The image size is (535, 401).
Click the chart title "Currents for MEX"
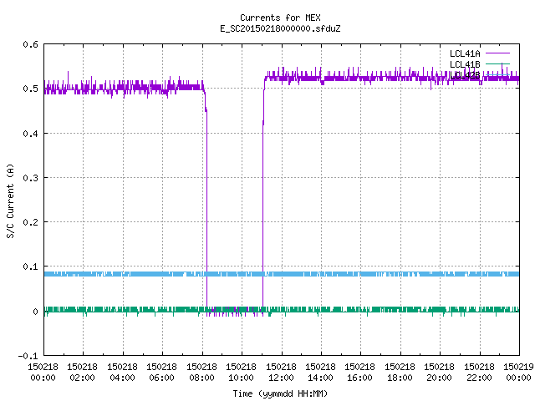point(280,18)
